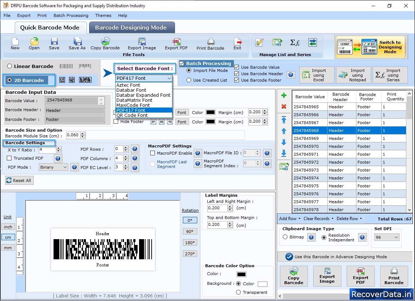Choose QR Code Font from list

point(144,115)
